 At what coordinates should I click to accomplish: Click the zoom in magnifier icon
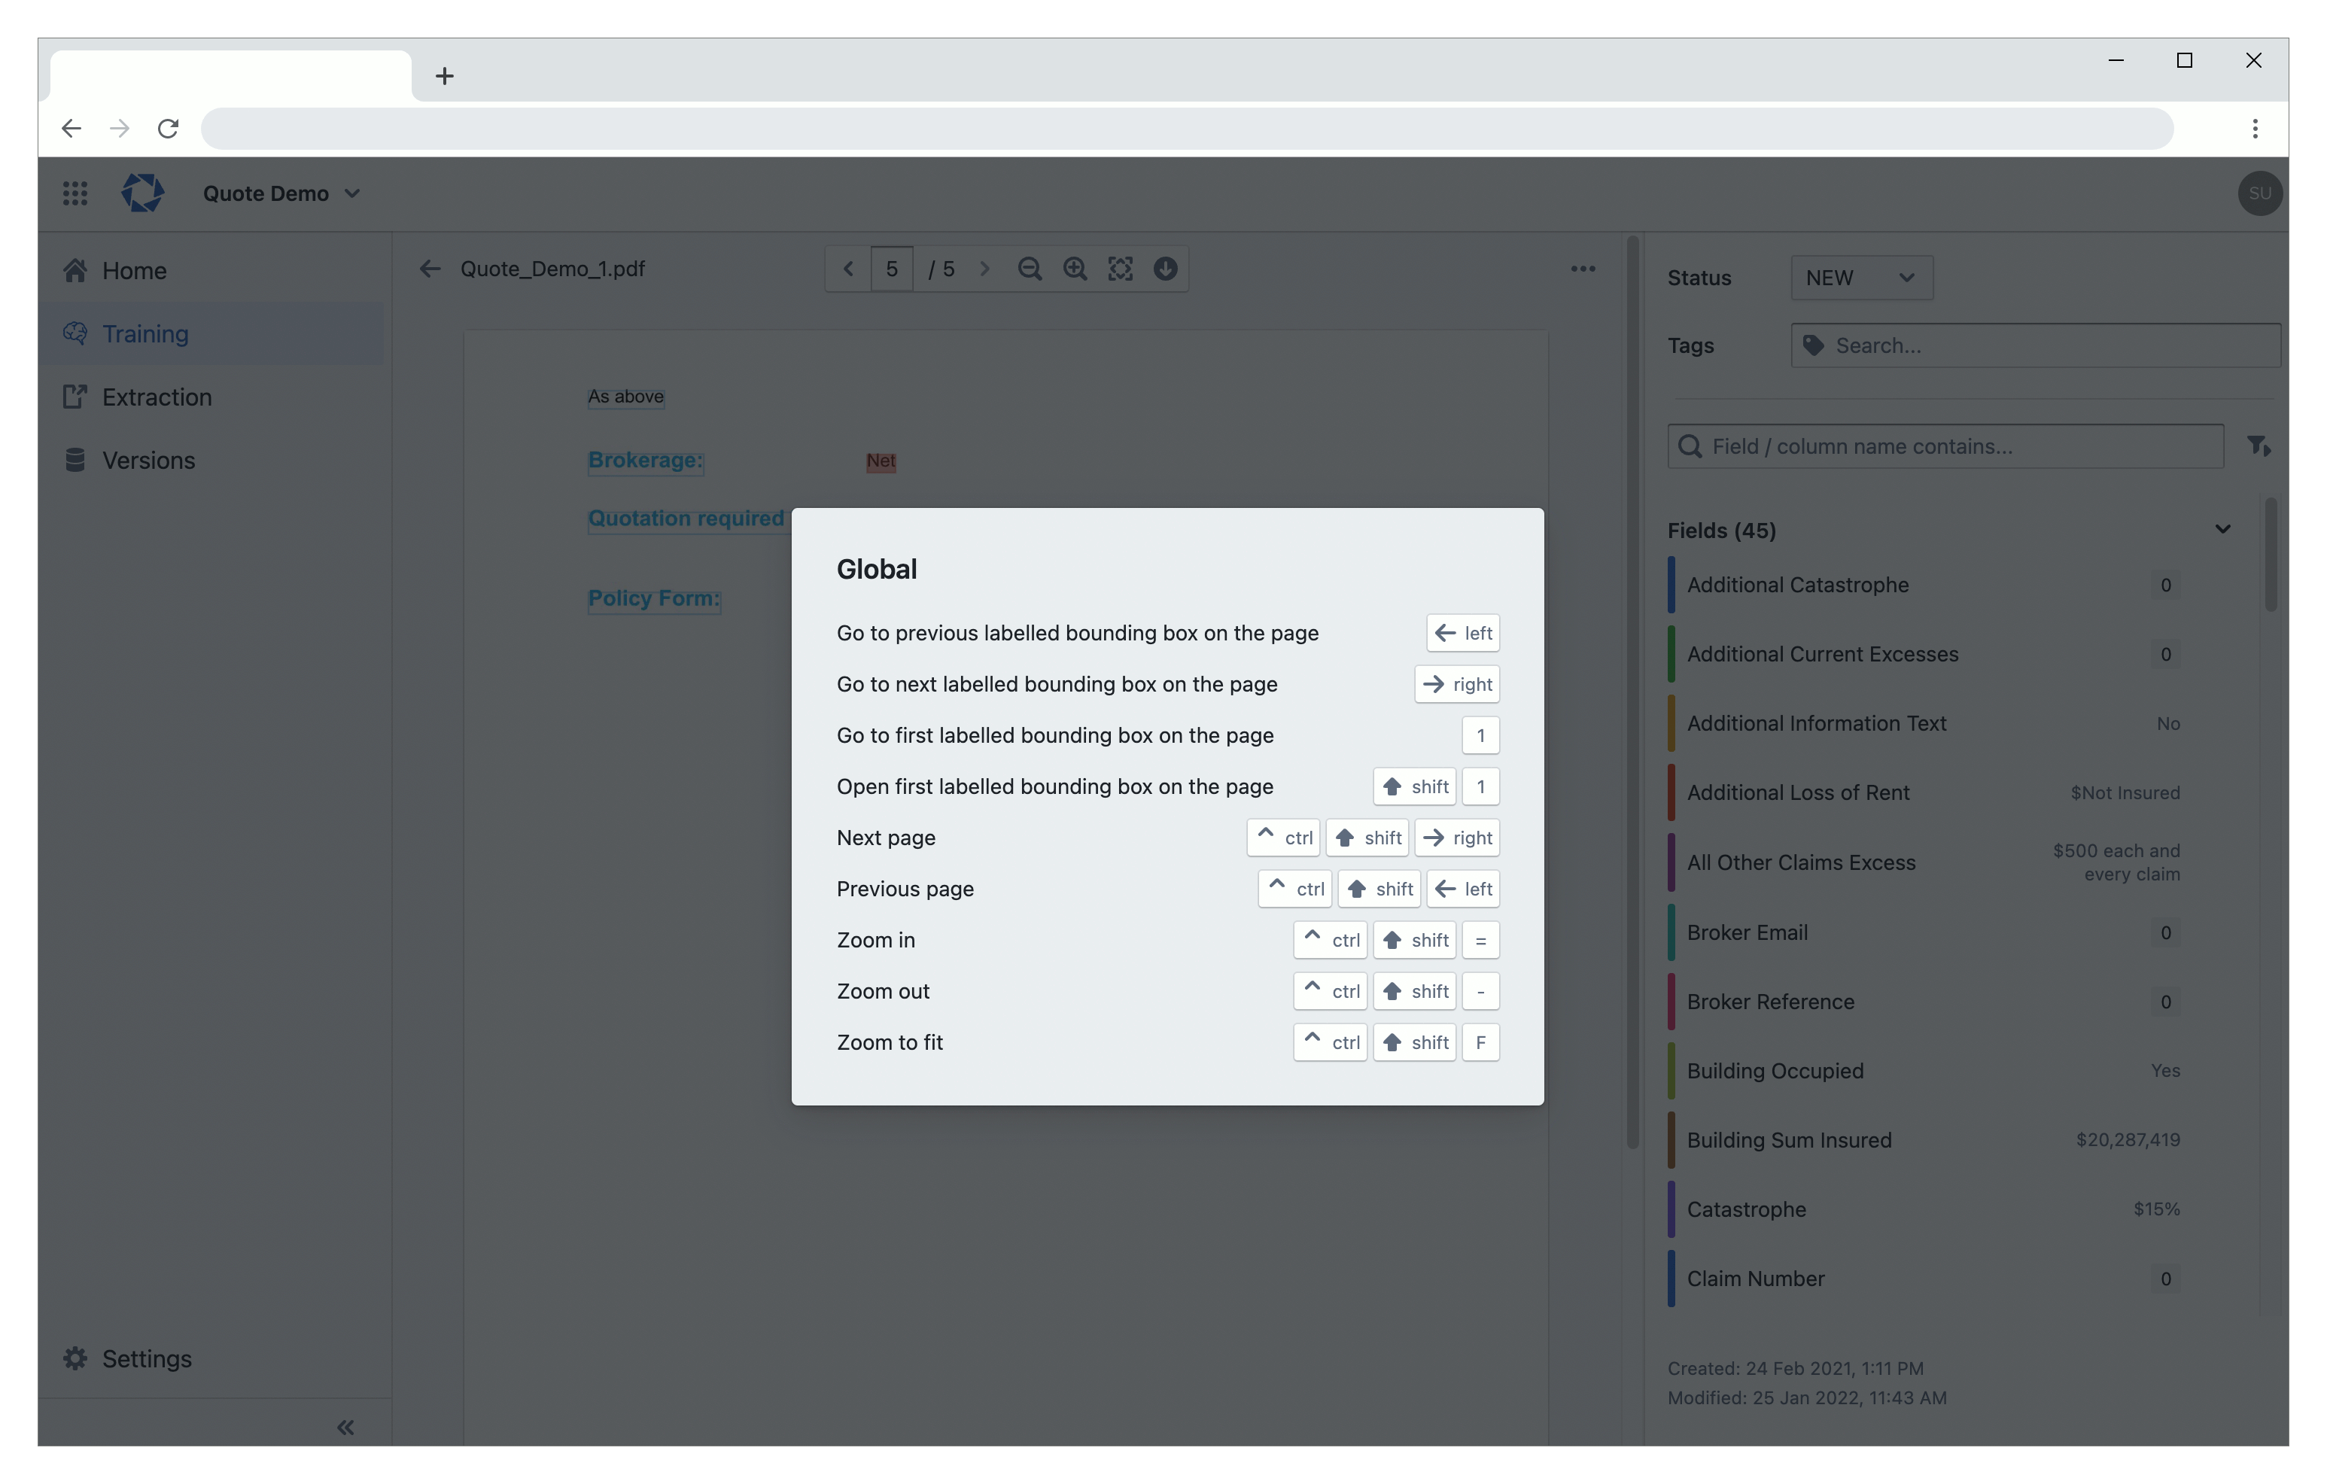tap(1075, 269)
